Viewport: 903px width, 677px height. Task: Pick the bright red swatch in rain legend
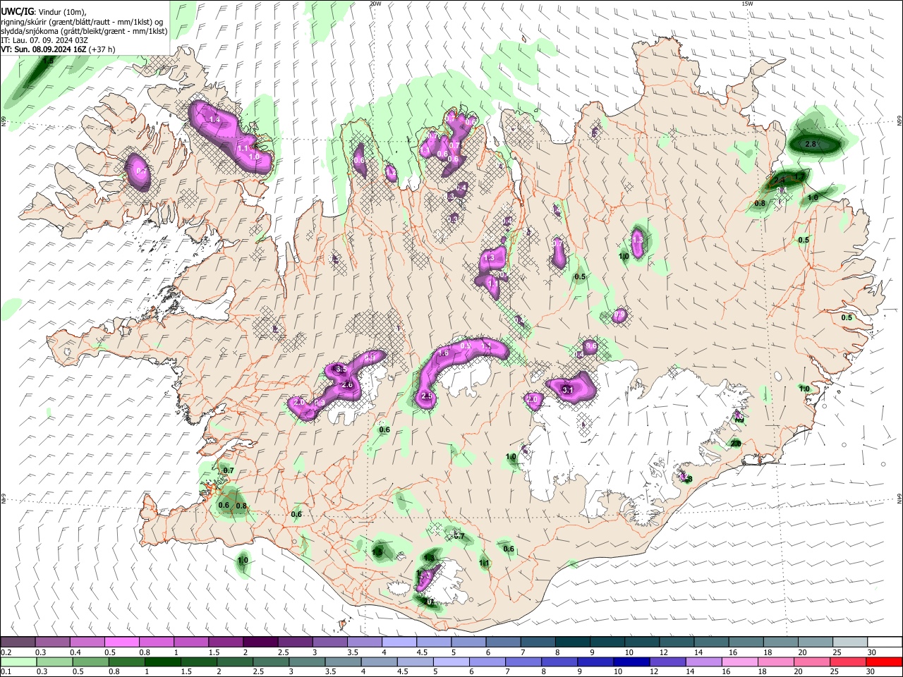(884, 662)
